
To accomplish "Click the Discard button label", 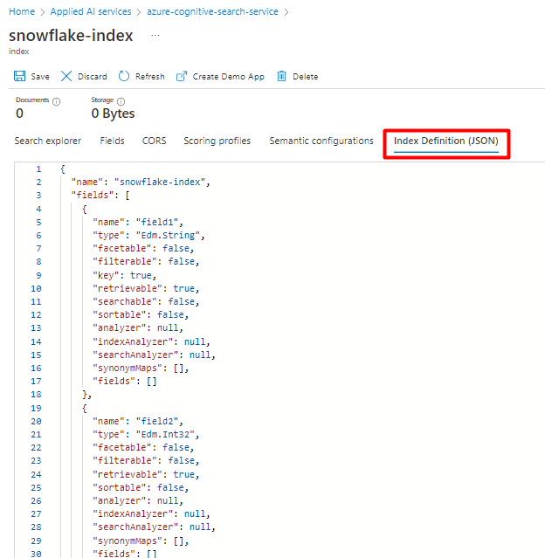I will [x=93, y=77].
